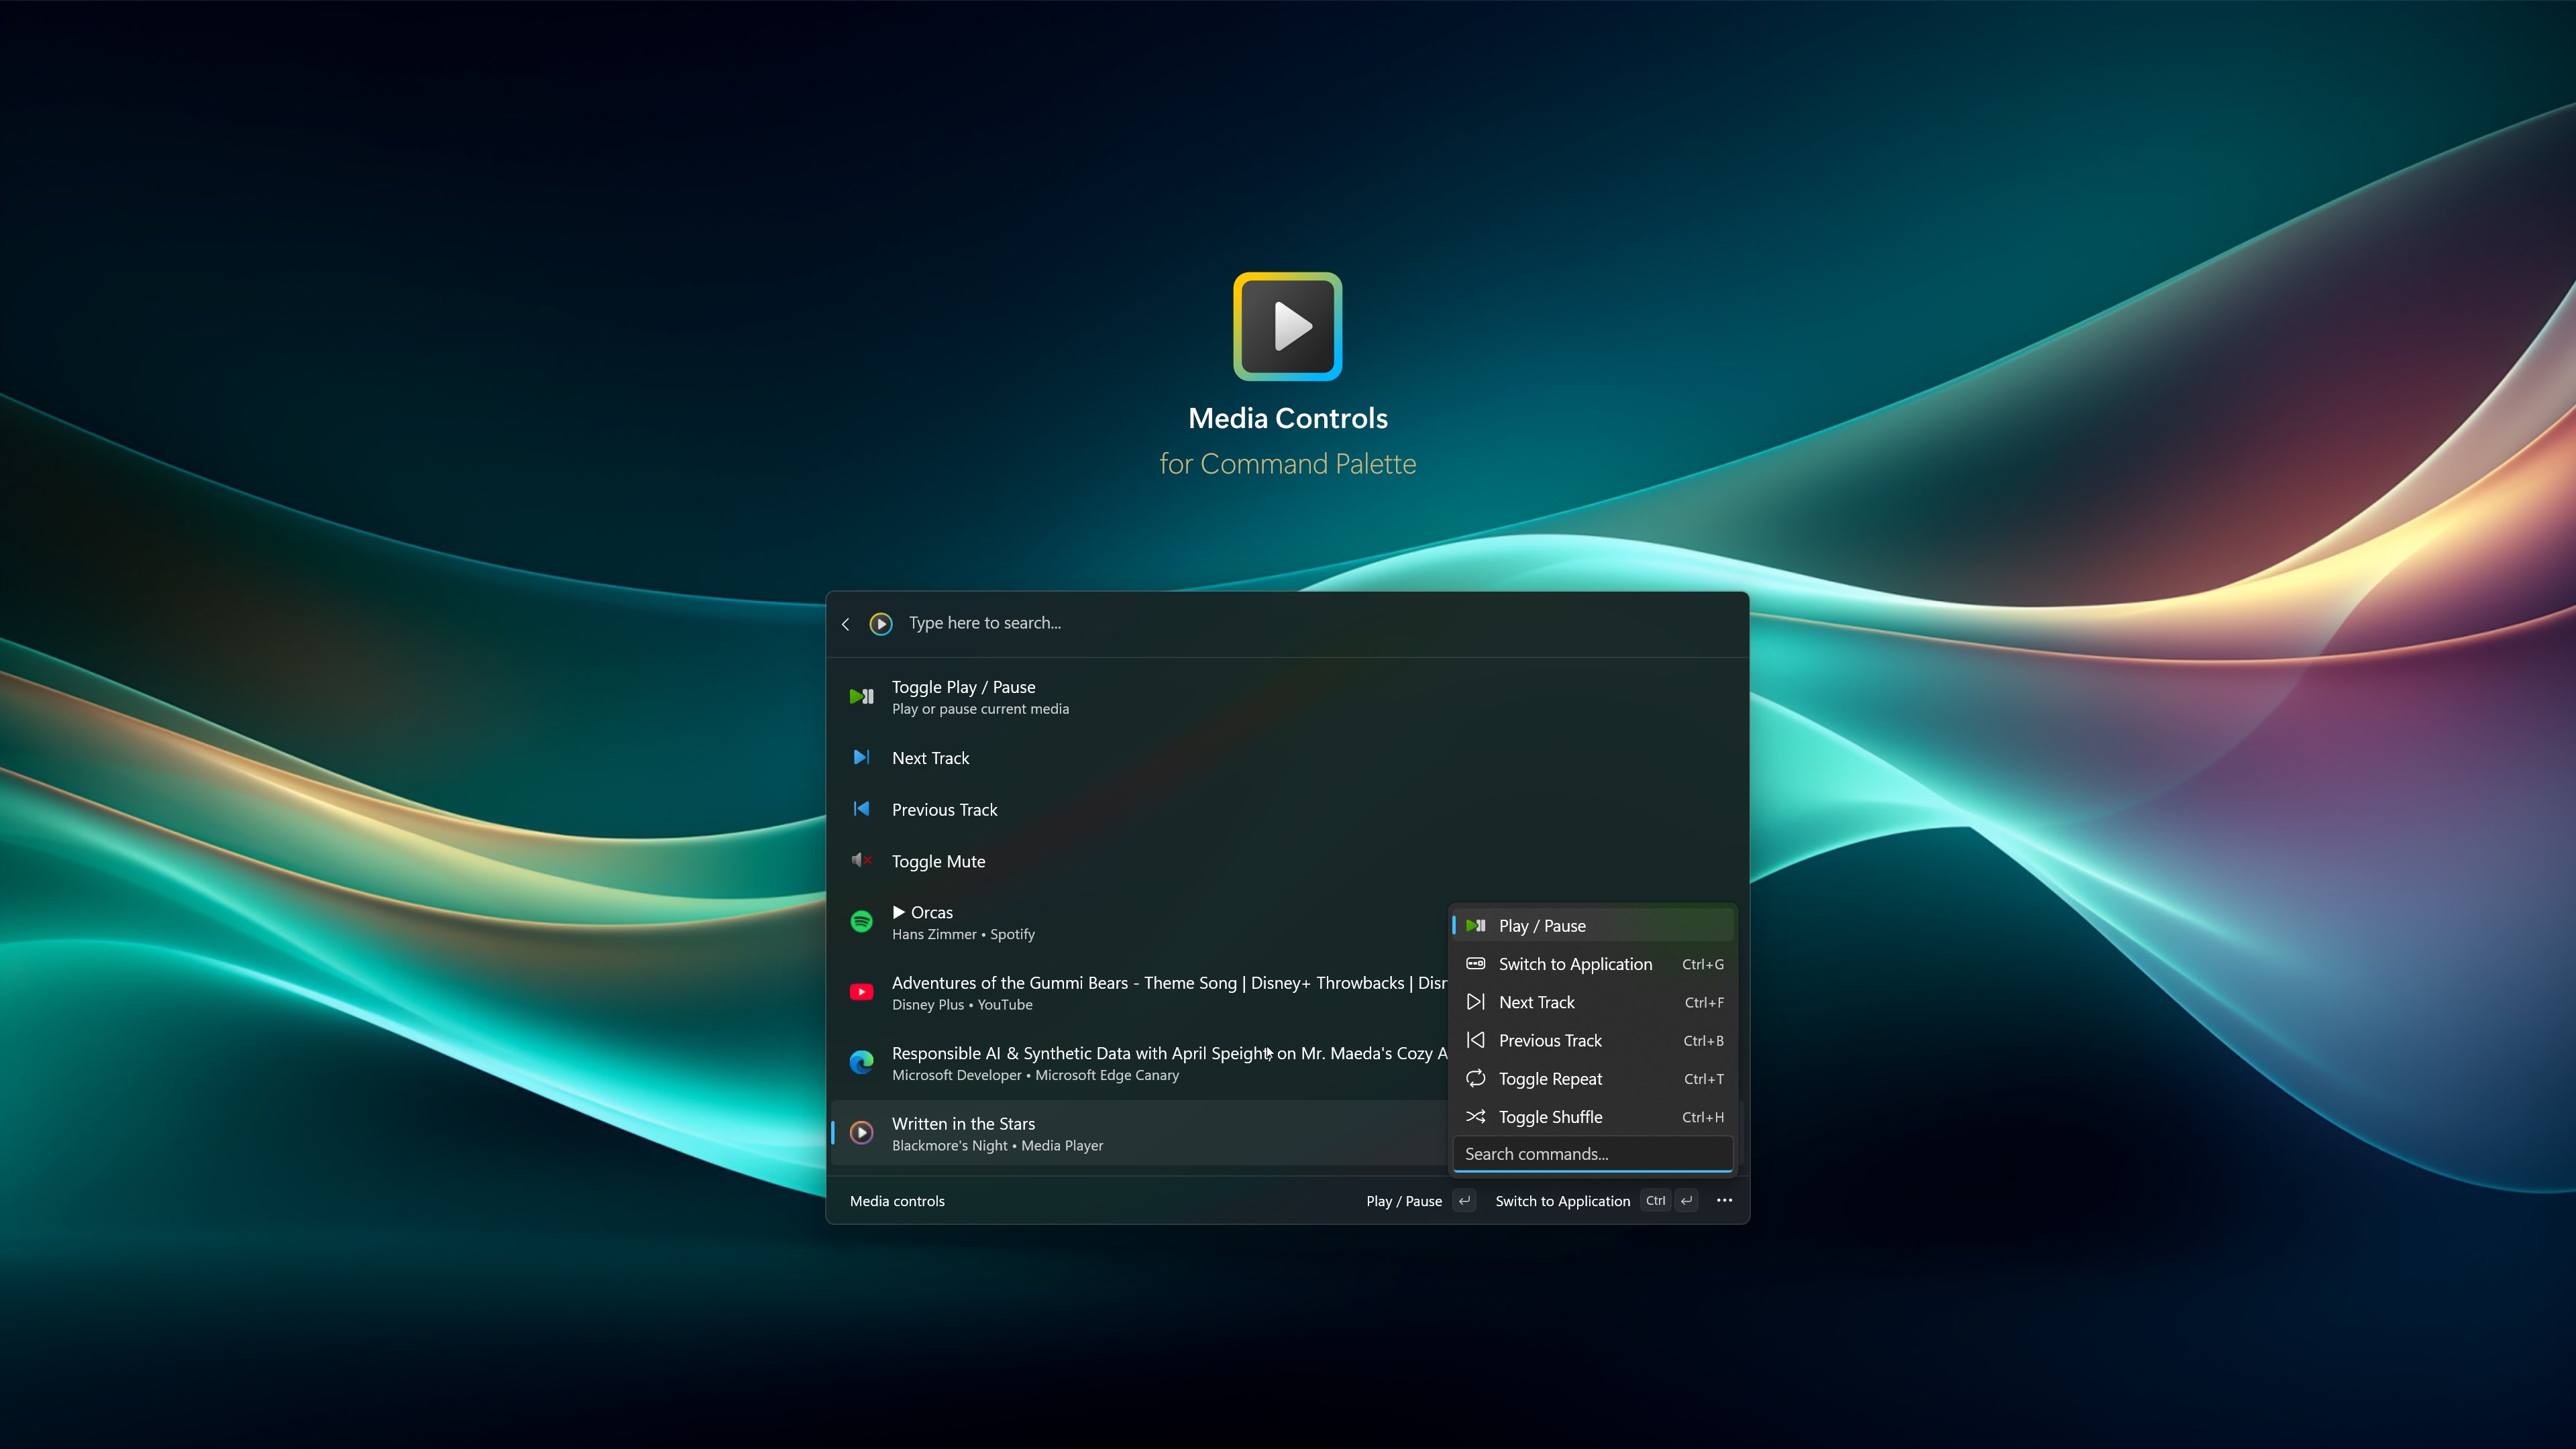Select Previous Track in the main list
2576x1449 pixels.
(944, 810)
